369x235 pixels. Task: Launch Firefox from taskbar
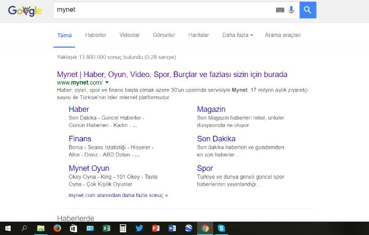pyautogui.click(x=57, y=228)
